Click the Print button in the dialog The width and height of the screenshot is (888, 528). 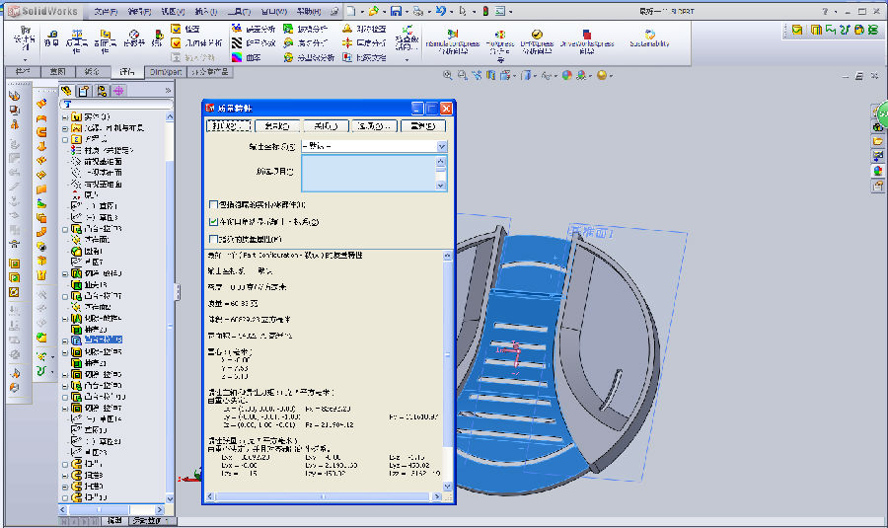click(227, 126)
